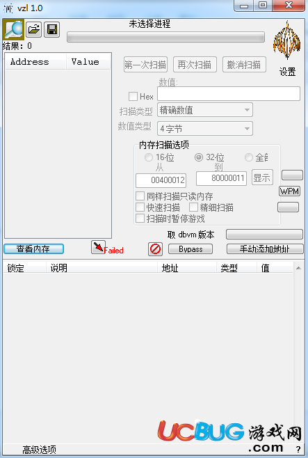Select the 32位 radio button
The height and width of the screenshot is (458, 308).
(x=199, y=157)
